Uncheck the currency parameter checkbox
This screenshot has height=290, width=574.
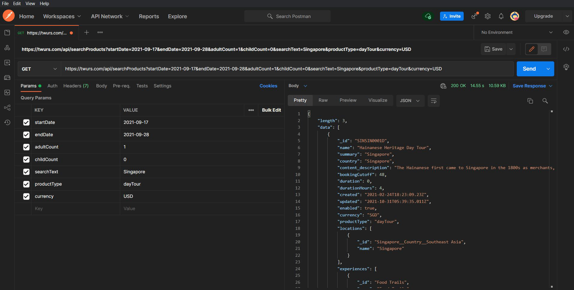coord(26,196)
